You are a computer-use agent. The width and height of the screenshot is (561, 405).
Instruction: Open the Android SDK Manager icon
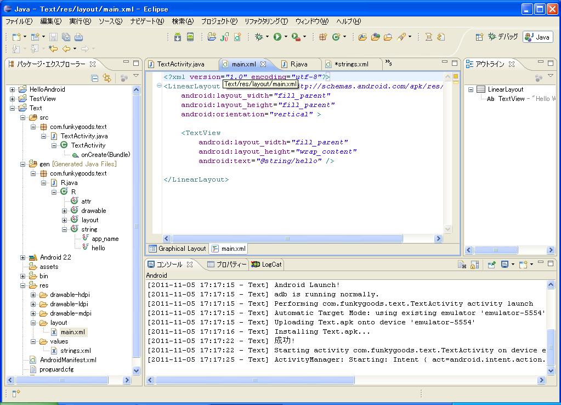178,37
